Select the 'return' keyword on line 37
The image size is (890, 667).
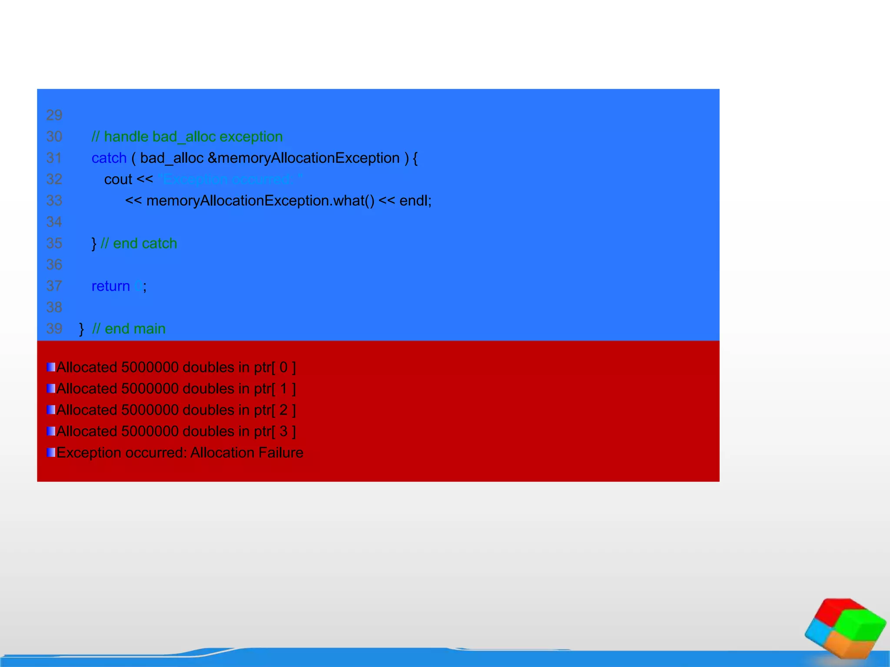coord(111,286)
